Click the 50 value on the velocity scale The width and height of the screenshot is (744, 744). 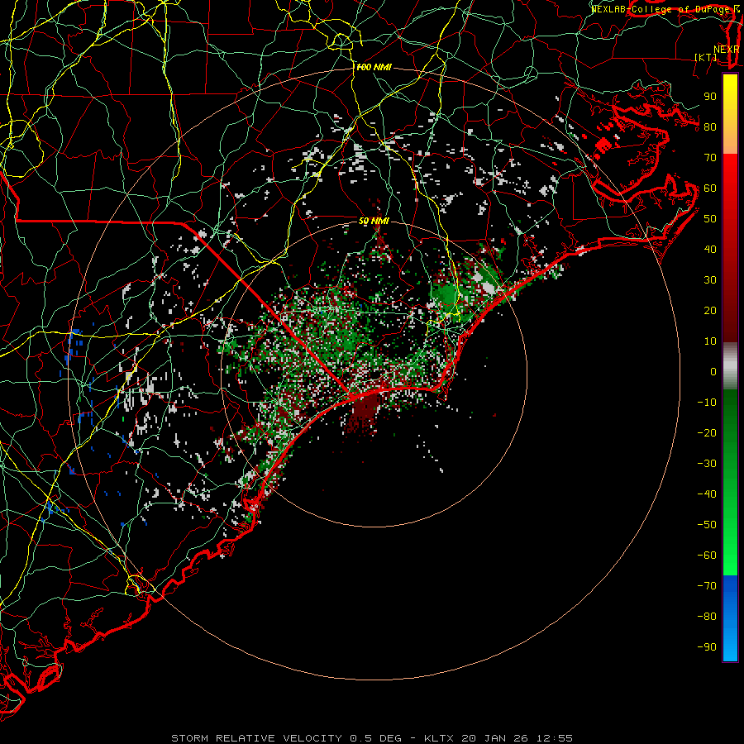coord(710,219)
